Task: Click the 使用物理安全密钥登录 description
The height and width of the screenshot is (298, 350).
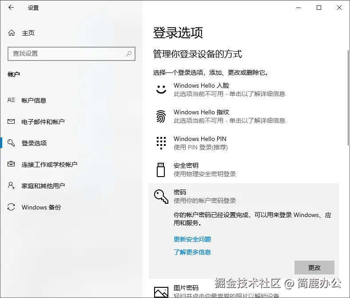Action: [x=205, y=174]
